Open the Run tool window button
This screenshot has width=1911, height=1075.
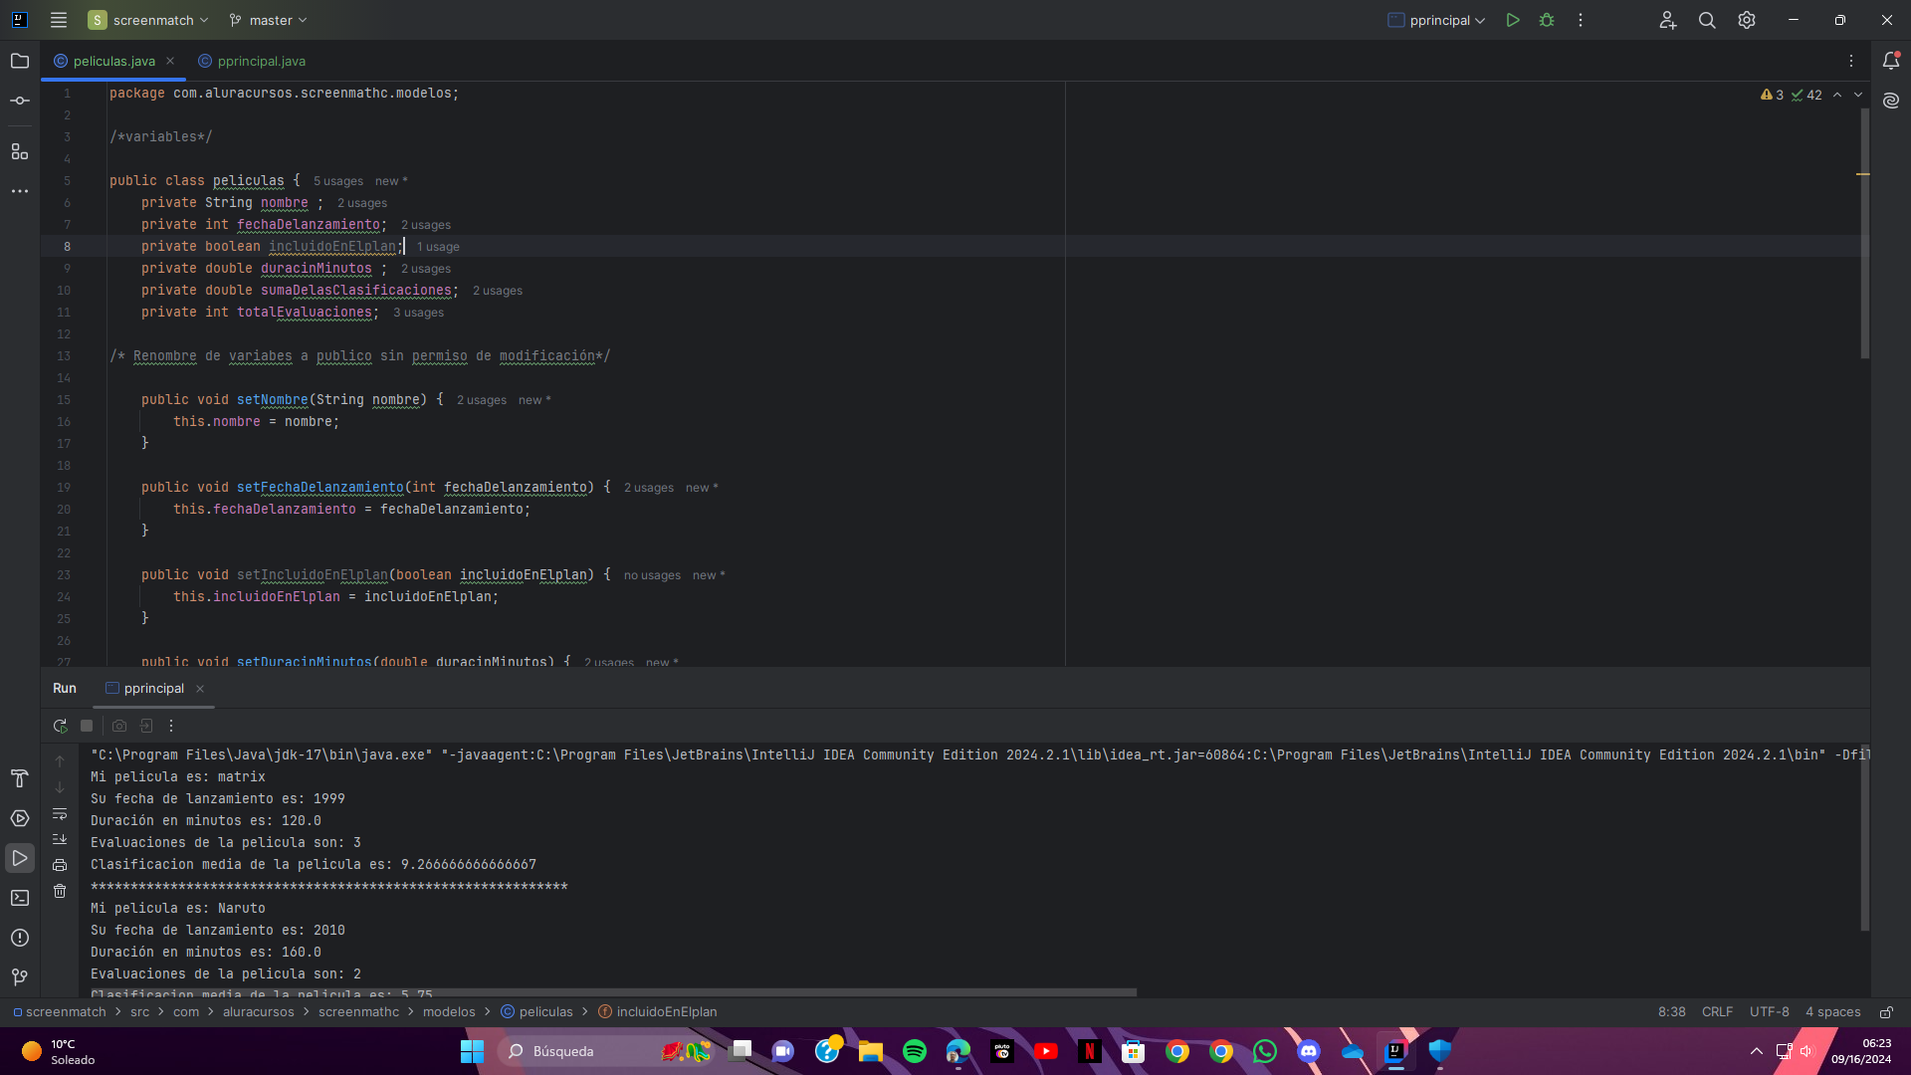pos(20,858)
